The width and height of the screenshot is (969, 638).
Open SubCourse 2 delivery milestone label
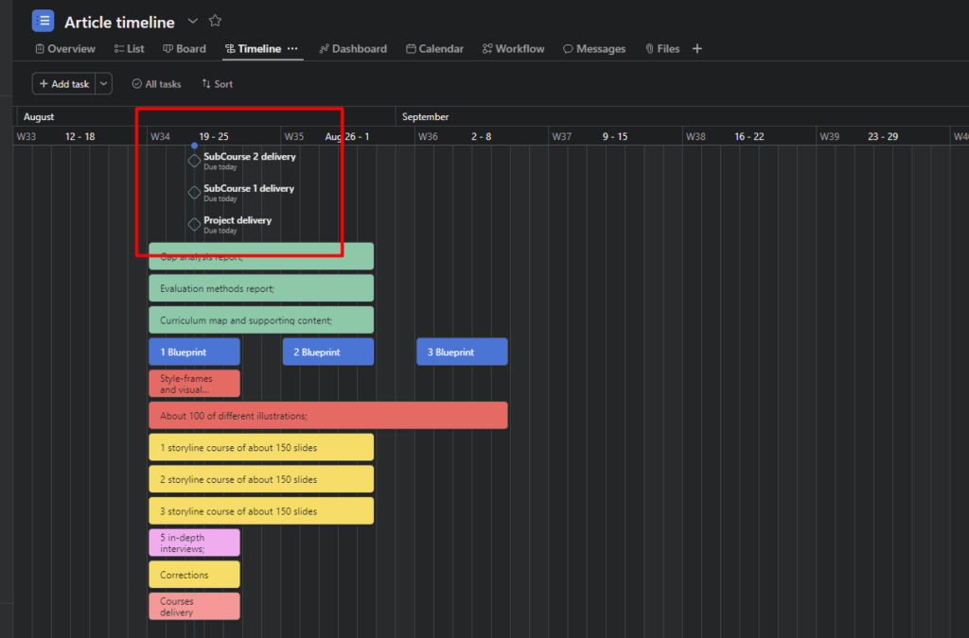(250, 157)
